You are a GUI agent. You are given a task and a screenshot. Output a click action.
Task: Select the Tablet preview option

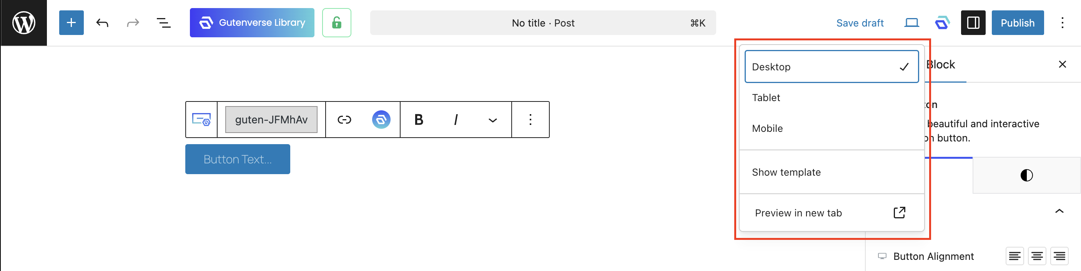[x=766, y=97]
